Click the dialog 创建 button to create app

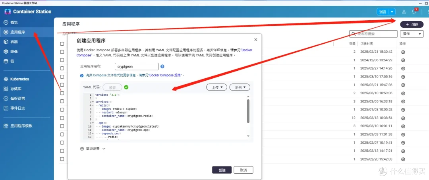coord(222,170)
